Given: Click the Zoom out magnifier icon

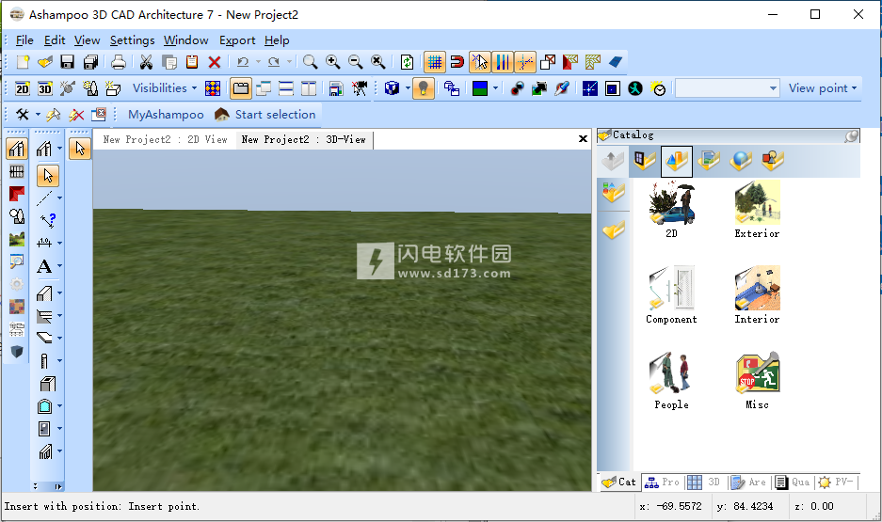Looking at the screenshot, I should (356, 62).
